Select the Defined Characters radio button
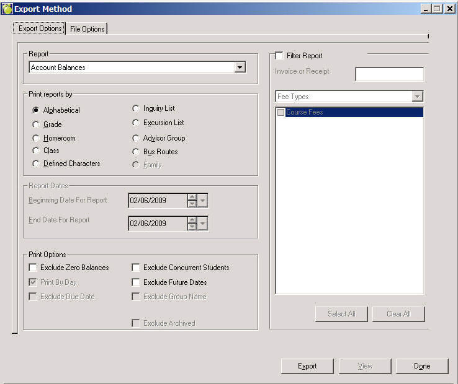 coord(36,164)
